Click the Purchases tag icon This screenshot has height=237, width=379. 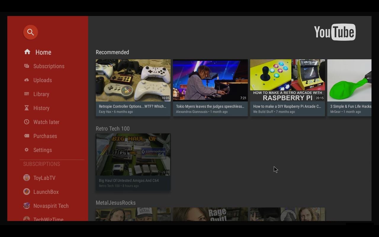click(x=27, y=136)
